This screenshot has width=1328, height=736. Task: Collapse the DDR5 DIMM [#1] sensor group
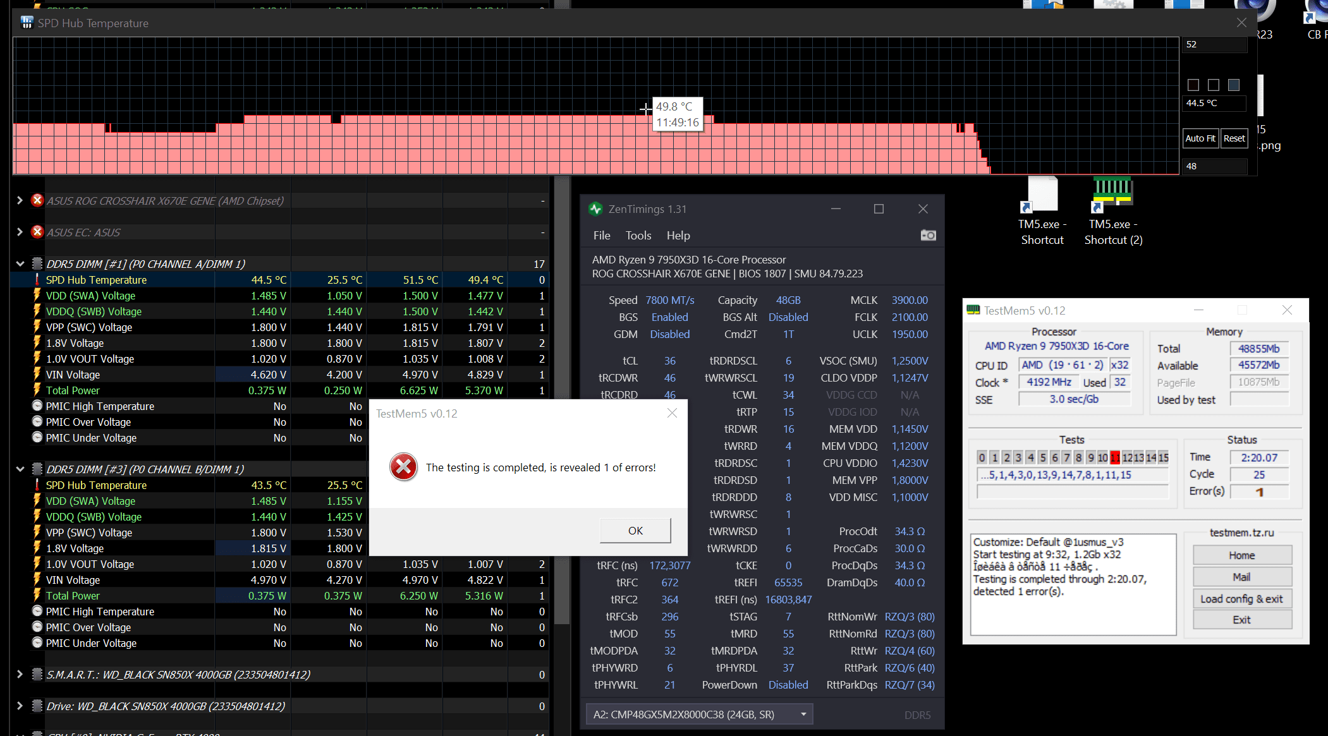(x=20, y=263)
